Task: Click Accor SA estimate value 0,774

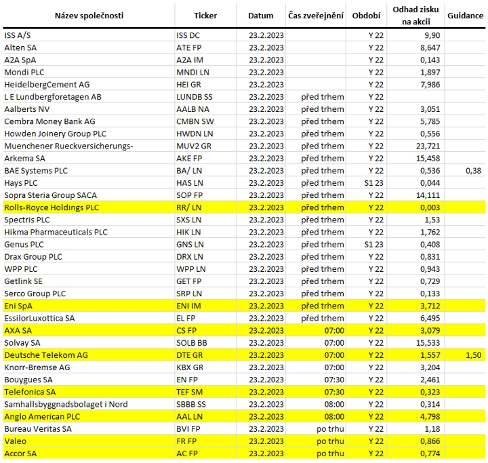Action: 430,454
